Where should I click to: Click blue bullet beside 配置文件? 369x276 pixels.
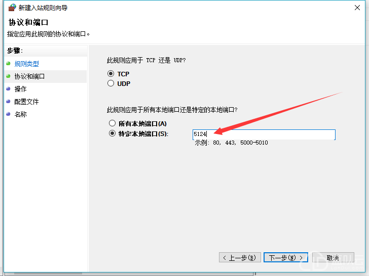point(8,102)
